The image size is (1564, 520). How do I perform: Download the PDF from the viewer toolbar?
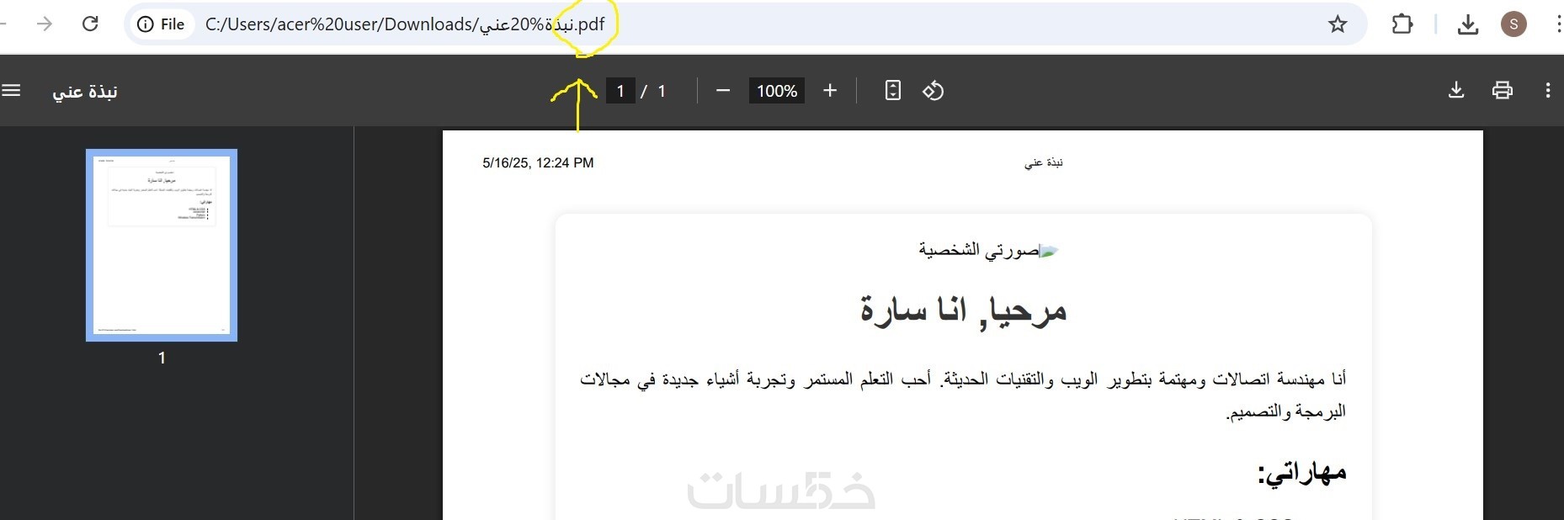coord(1456,90)
